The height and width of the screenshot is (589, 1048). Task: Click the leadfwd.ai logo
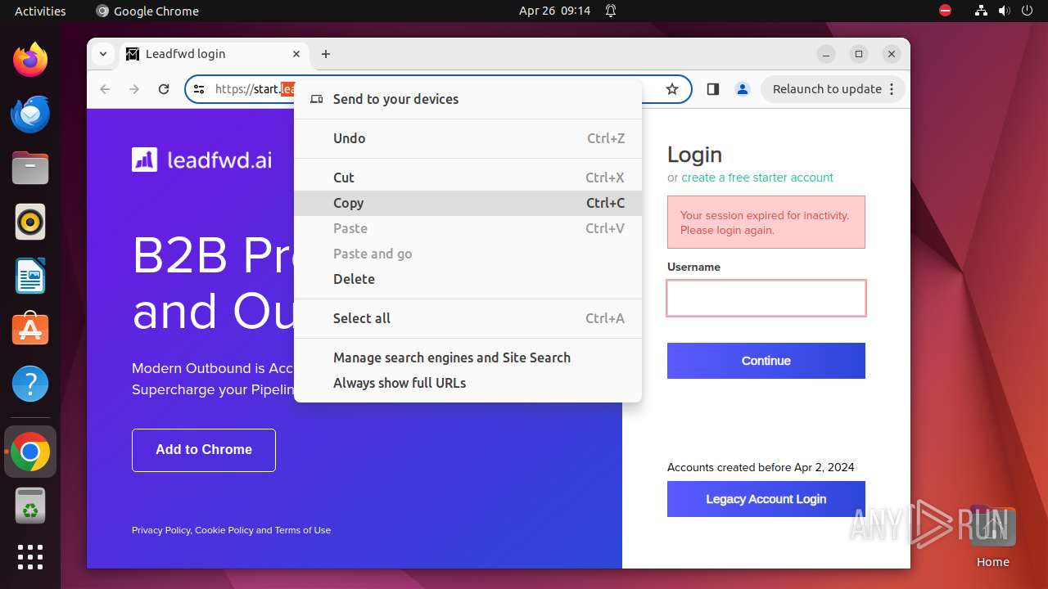click(x=201, y=160)
